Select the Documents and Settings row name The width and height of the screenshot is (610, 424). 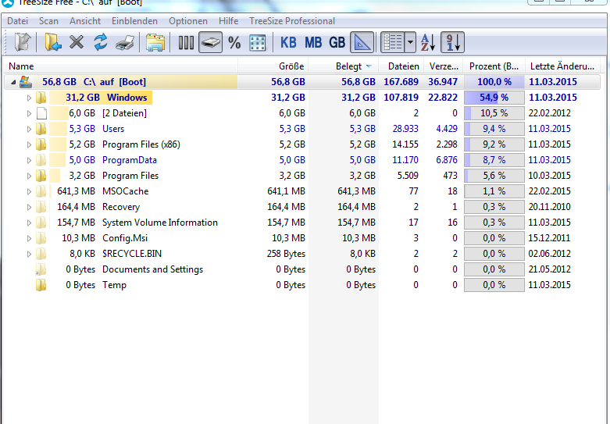tap(152, 269)
